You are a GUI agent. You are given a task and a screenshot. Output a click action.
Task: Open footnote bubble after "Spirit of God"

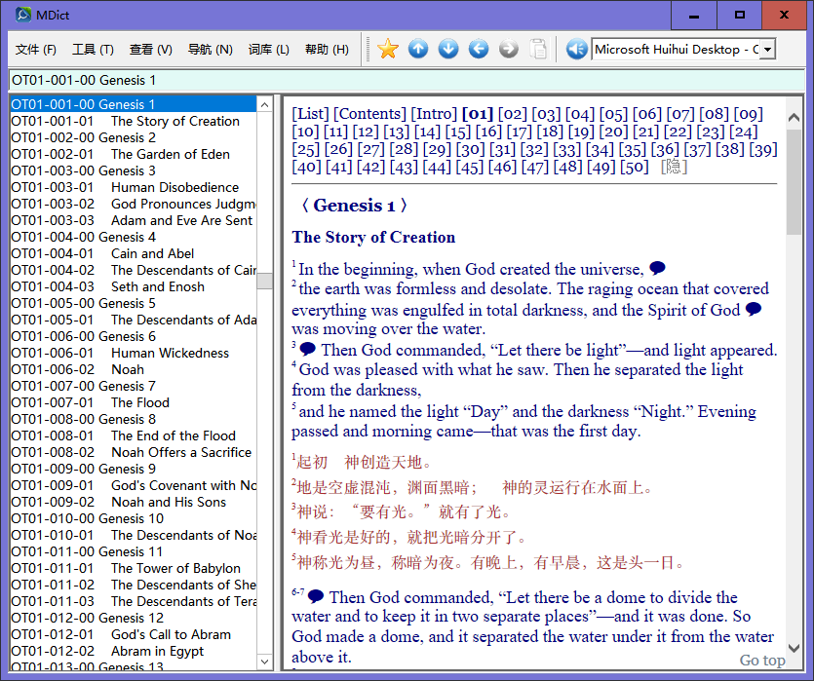point(754,309)
